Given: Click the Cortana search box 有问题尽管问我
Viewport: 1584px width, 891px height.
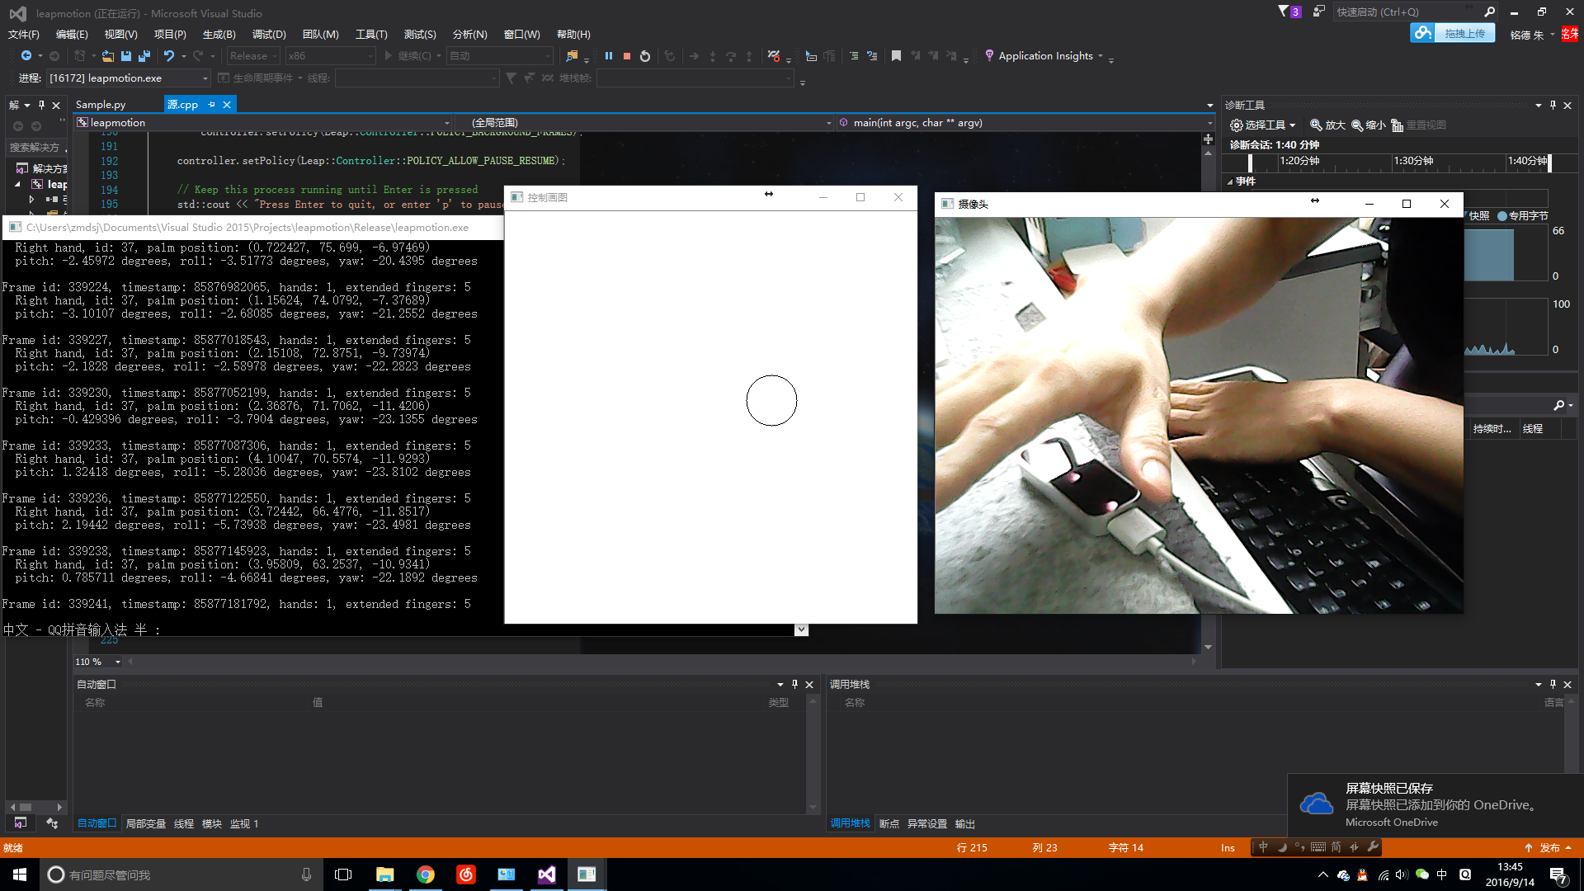Looking at the screenshot, I should click(180, 874).
